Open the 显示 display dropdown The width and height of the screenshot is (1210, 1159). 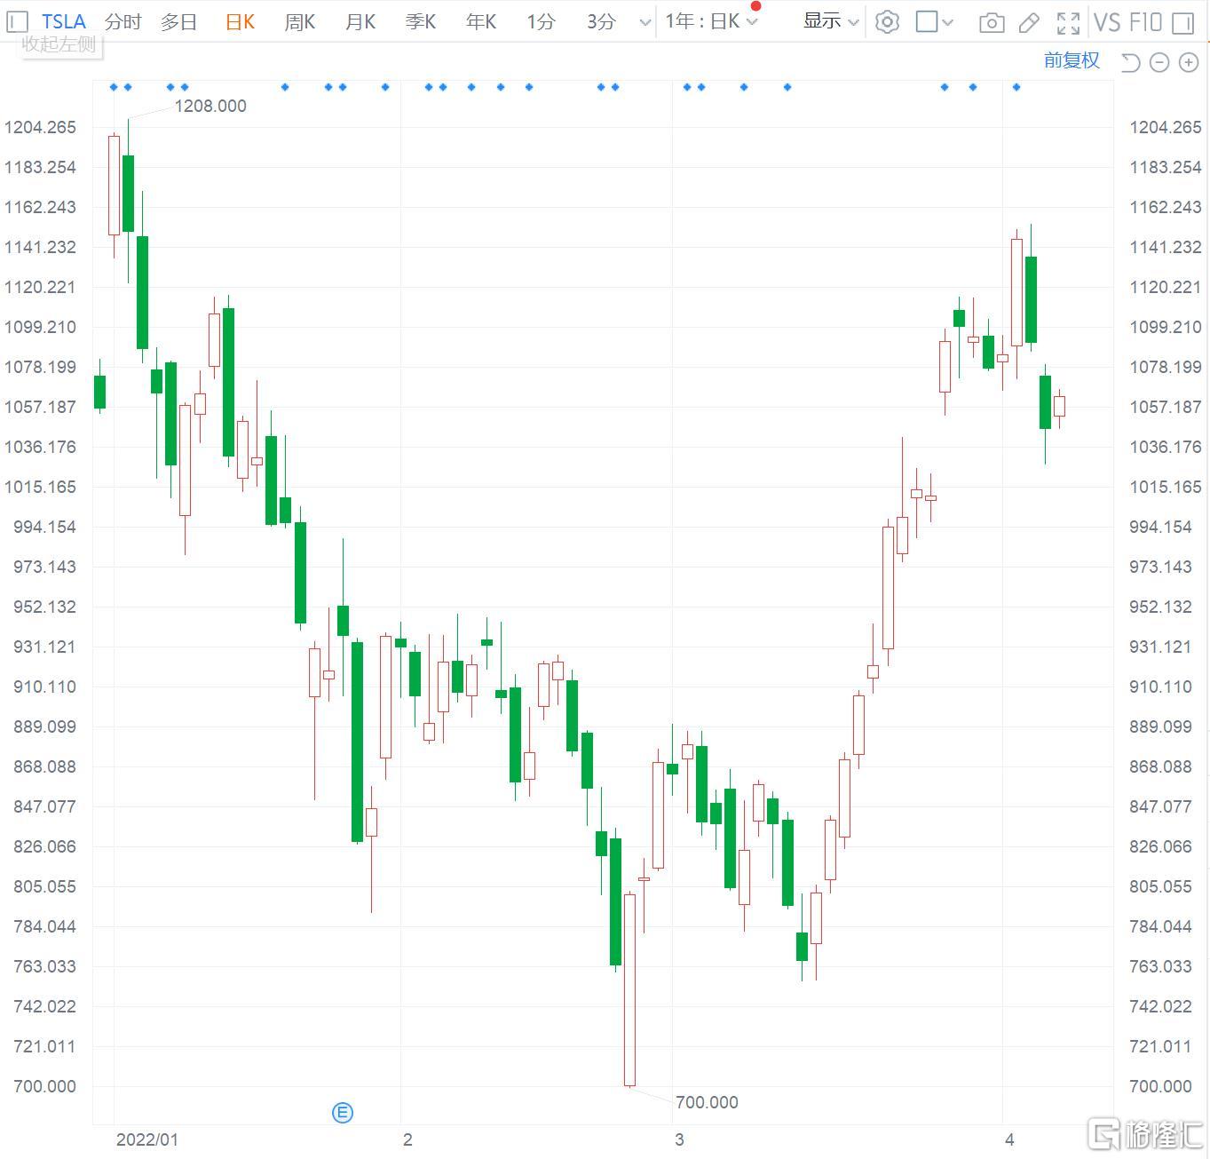click(x=831, y=21)
